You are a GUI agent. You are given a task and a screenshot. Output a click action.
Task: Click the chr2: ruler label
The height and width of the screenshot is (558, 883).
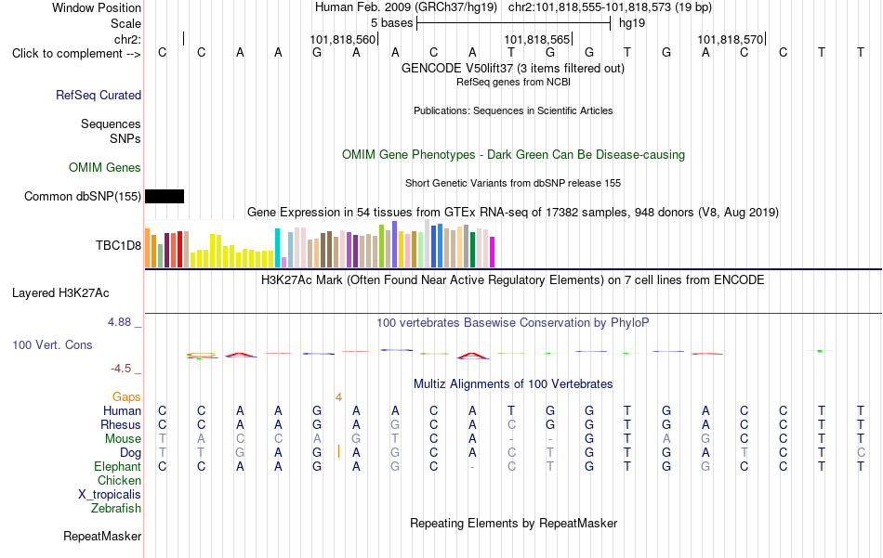tap(128, 39)
